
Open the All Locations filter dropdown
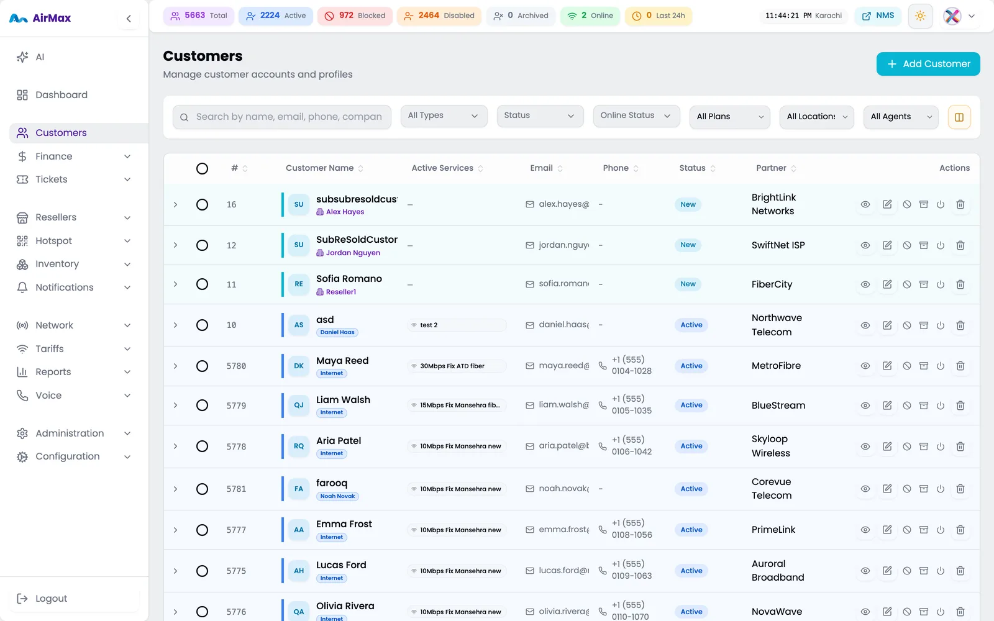pyautogui.click(x=816, y=117)
